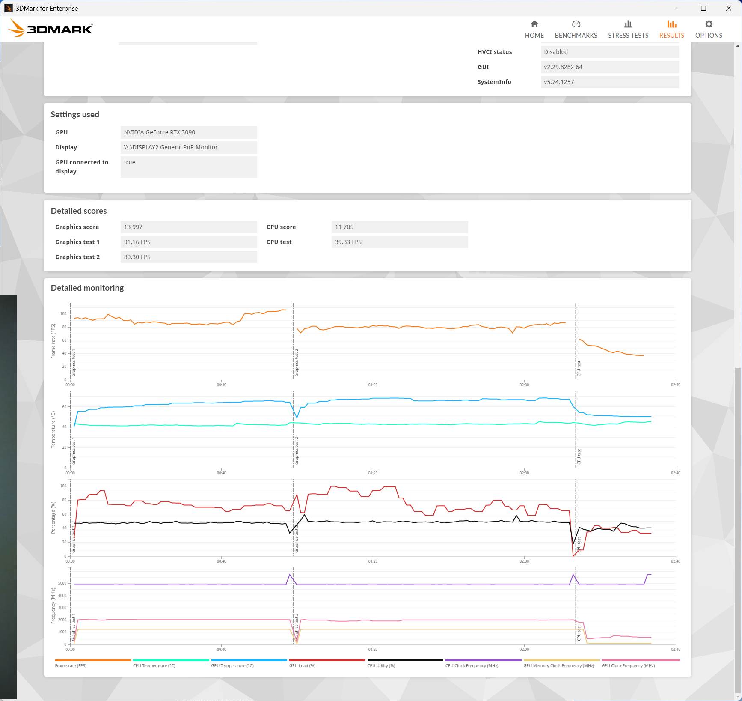Click the Detailed monitoring heading

(87, 288)
